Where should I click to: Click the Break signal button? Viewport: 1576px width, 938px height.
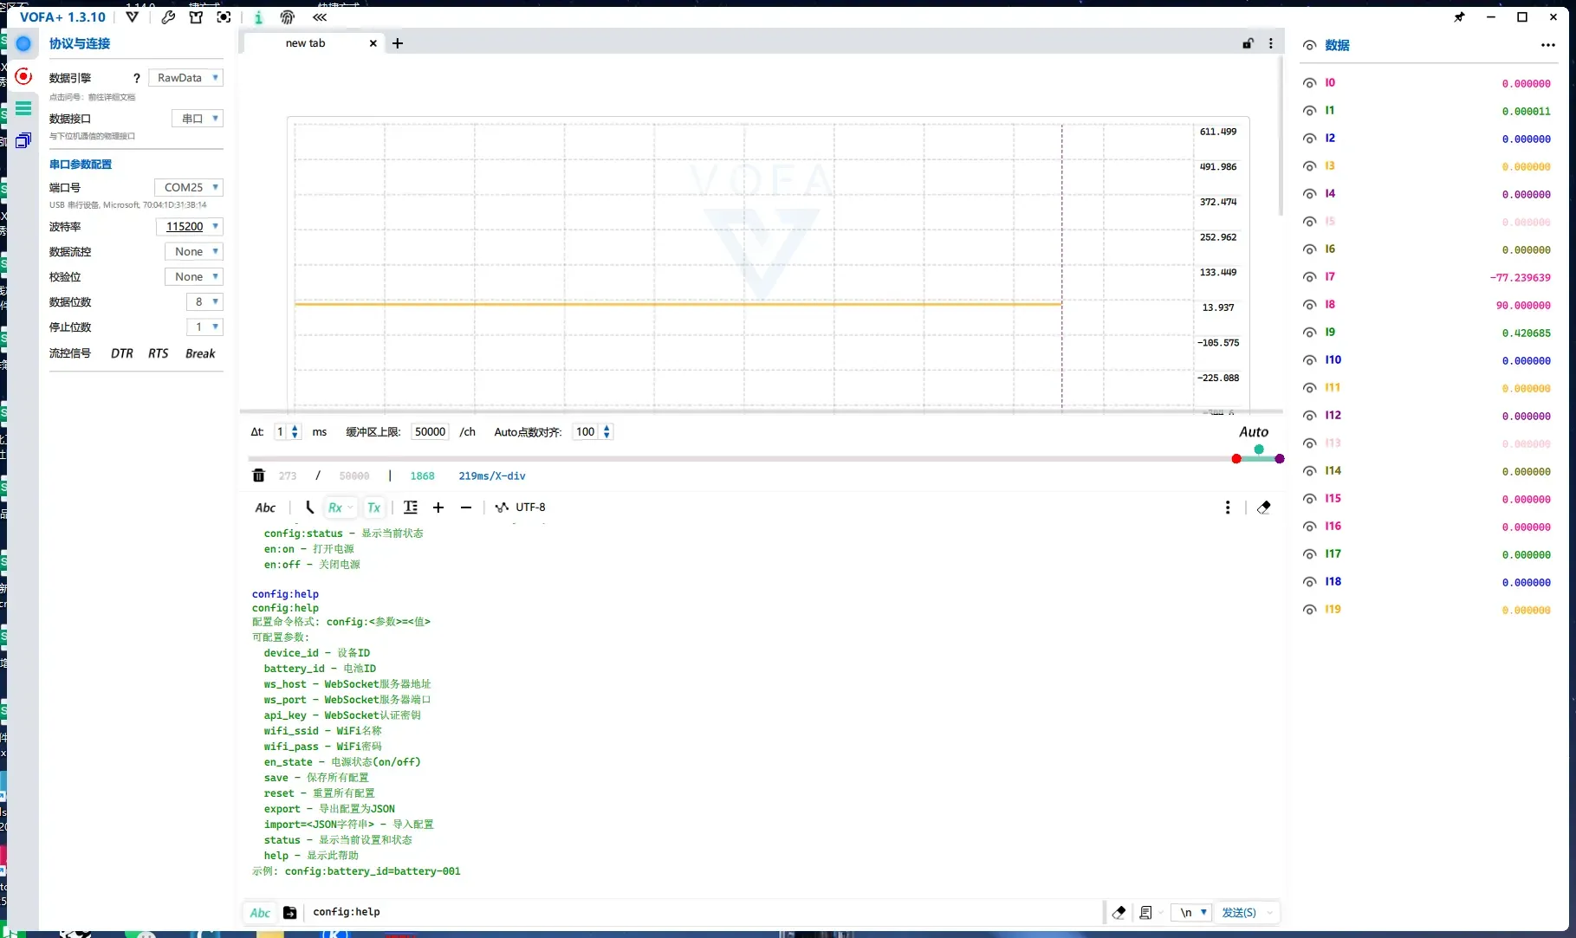[x=200, y=353]
